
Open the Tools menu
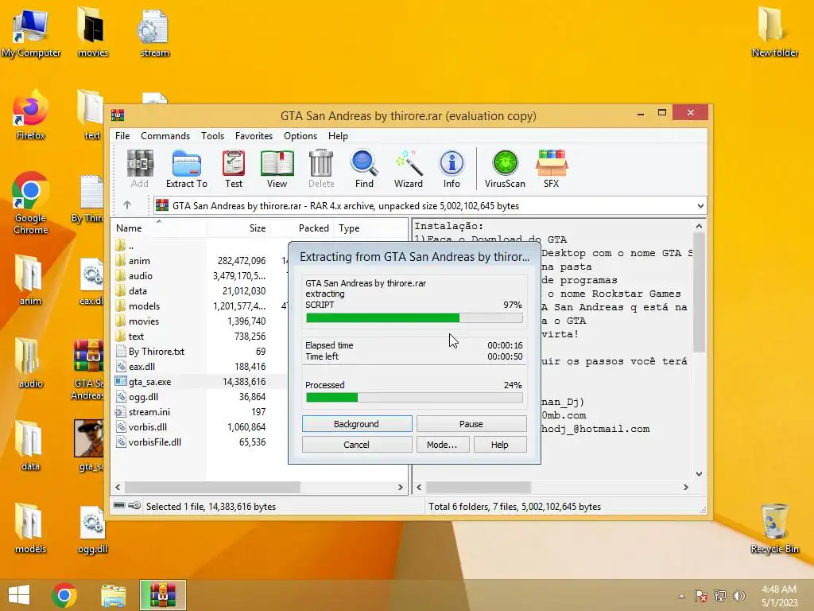click(x=213, y=135)
